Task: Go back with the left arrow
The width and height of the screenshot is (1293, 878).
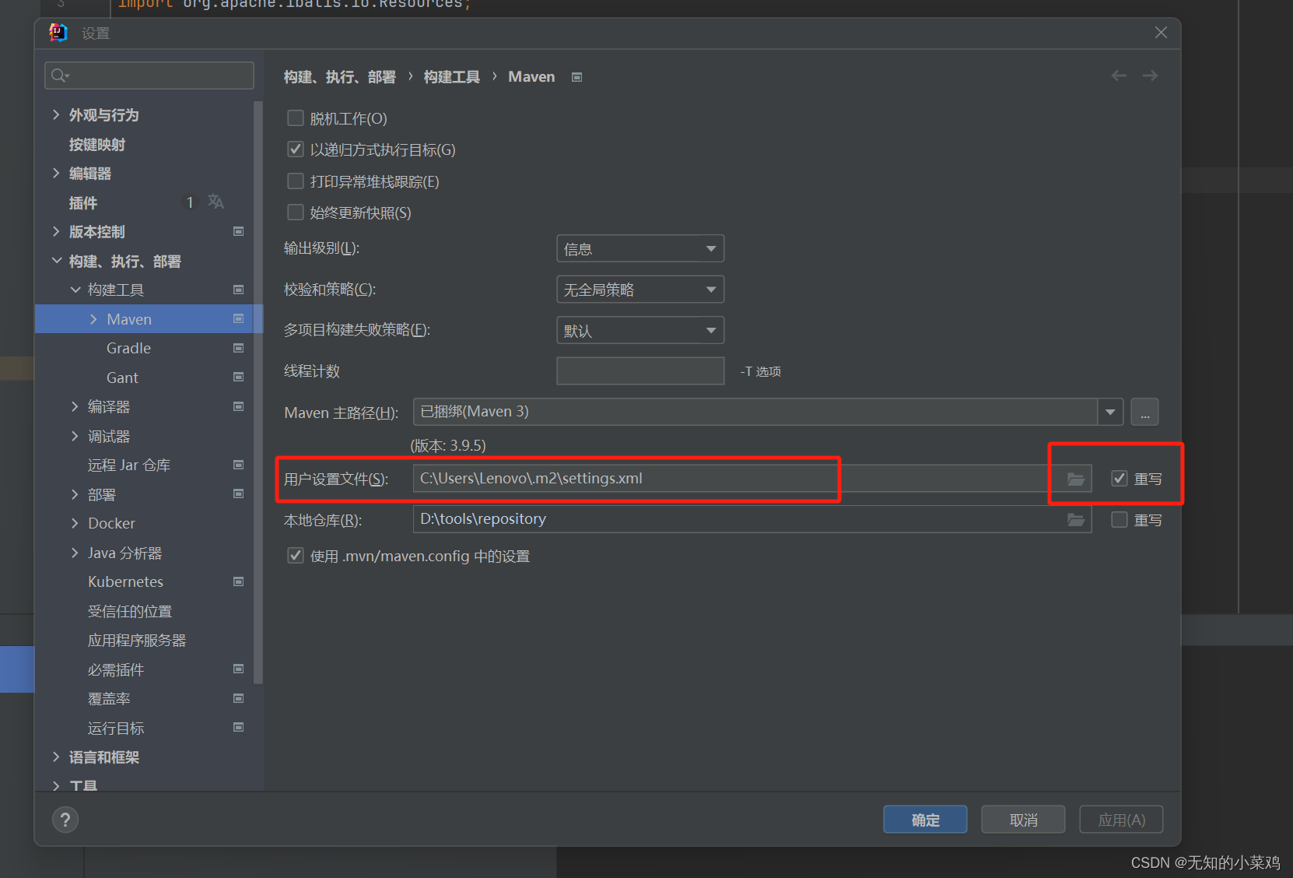Action: (x=1119, y=76)
